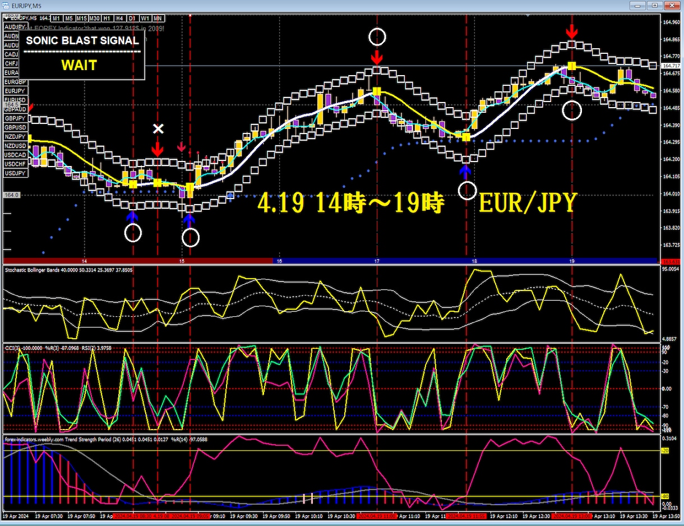Expand the EURJPY,M5 chart title arrow
Image resolution: width=684 pixels, height=526 pixels.
6,17
